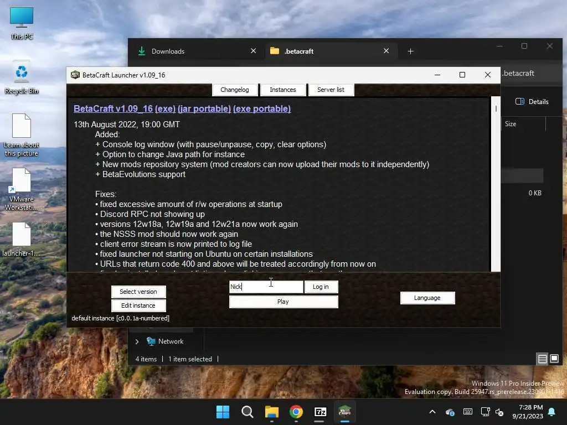
Task: Select Learn about this picture icon
Action: 22,135
